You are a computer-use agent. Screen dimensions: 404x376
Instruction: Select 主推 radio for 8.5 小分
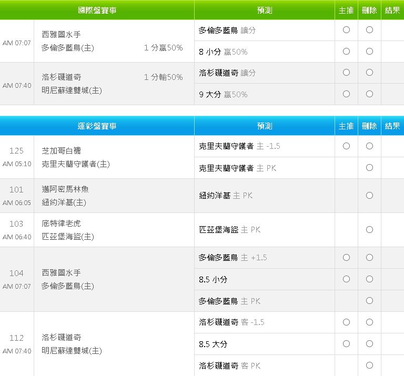coord(346,279)
